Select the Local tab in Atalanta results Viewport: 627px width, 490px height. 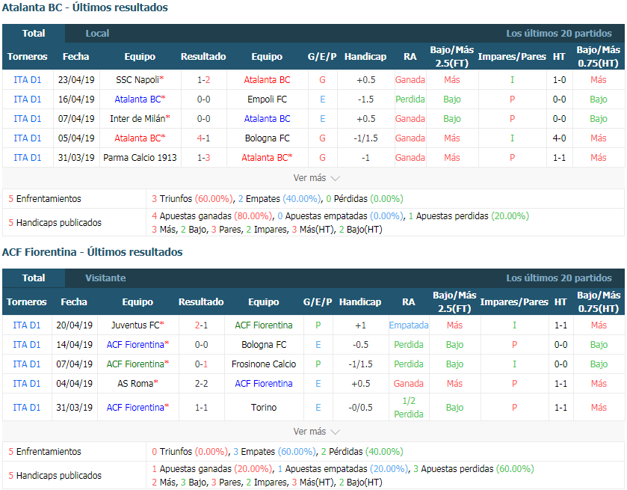pyautogui.click(x=97, y=33)
